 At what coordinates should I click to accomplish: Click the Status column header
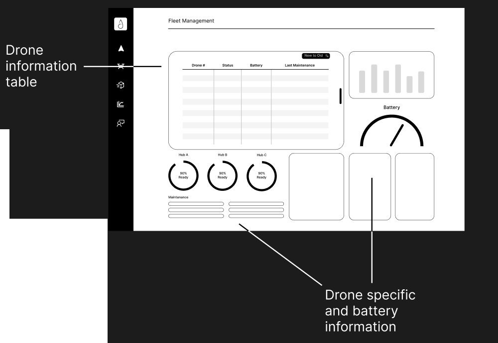click(228, 65)
